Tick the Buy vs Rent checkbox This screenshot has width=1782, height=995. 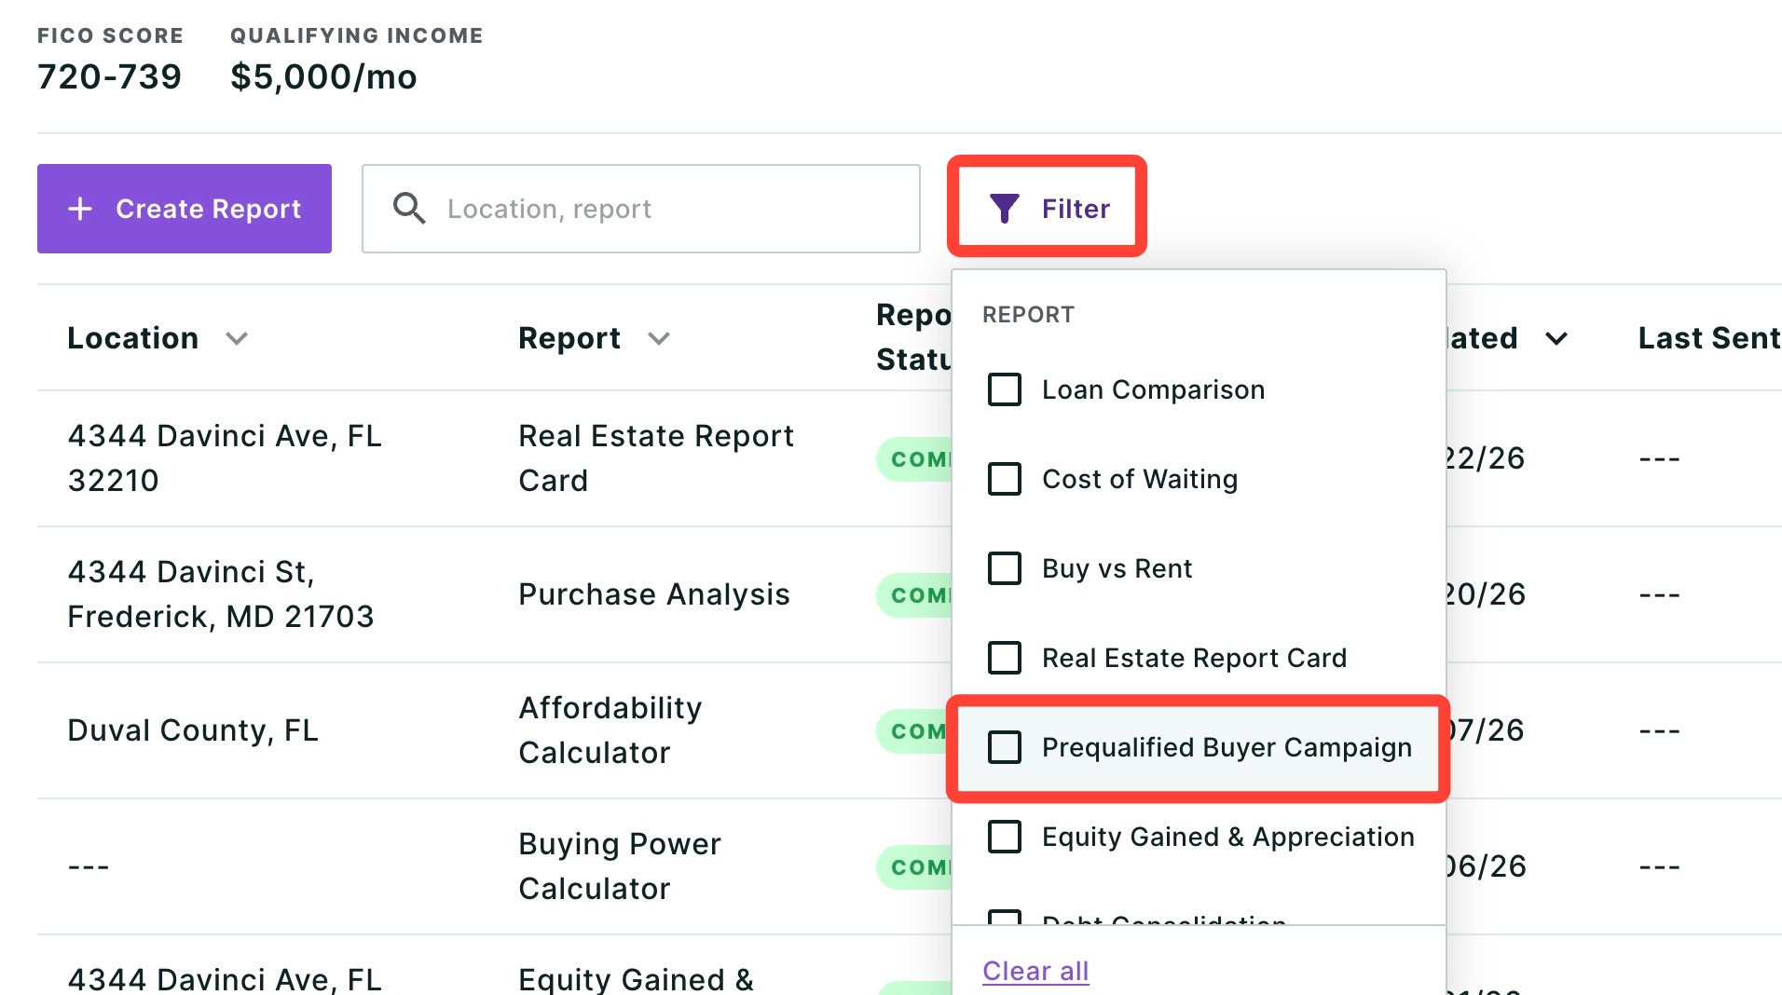click(x=1005, y=568)
